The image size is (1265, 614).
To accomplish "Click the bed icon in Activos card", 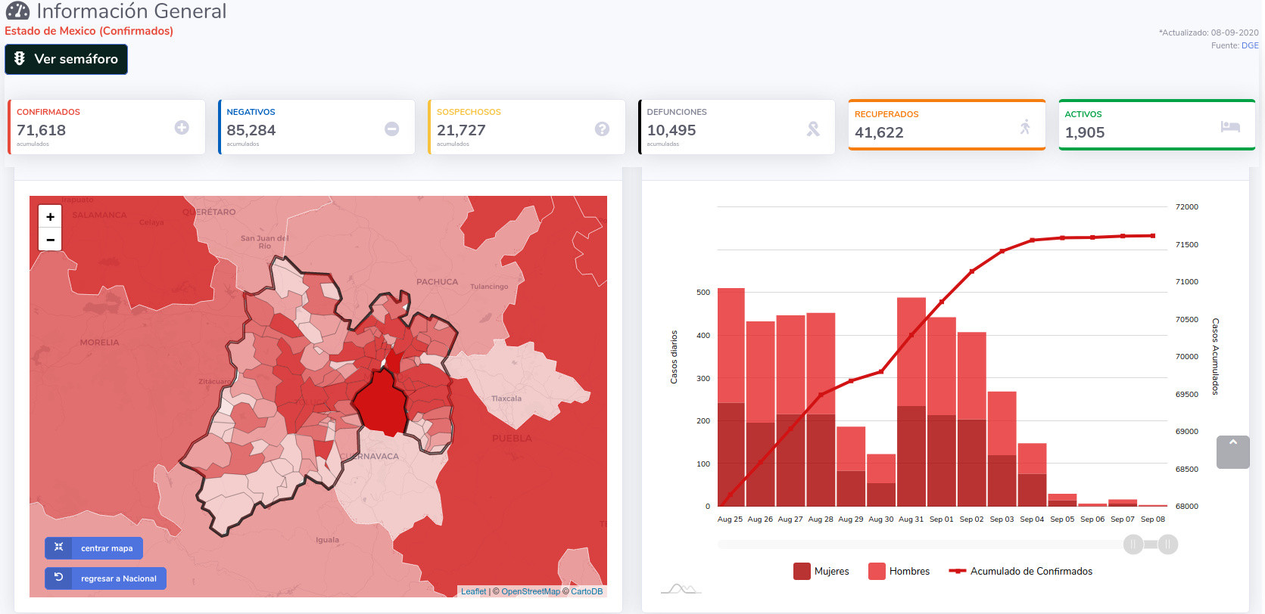I will click(1230, 127).
